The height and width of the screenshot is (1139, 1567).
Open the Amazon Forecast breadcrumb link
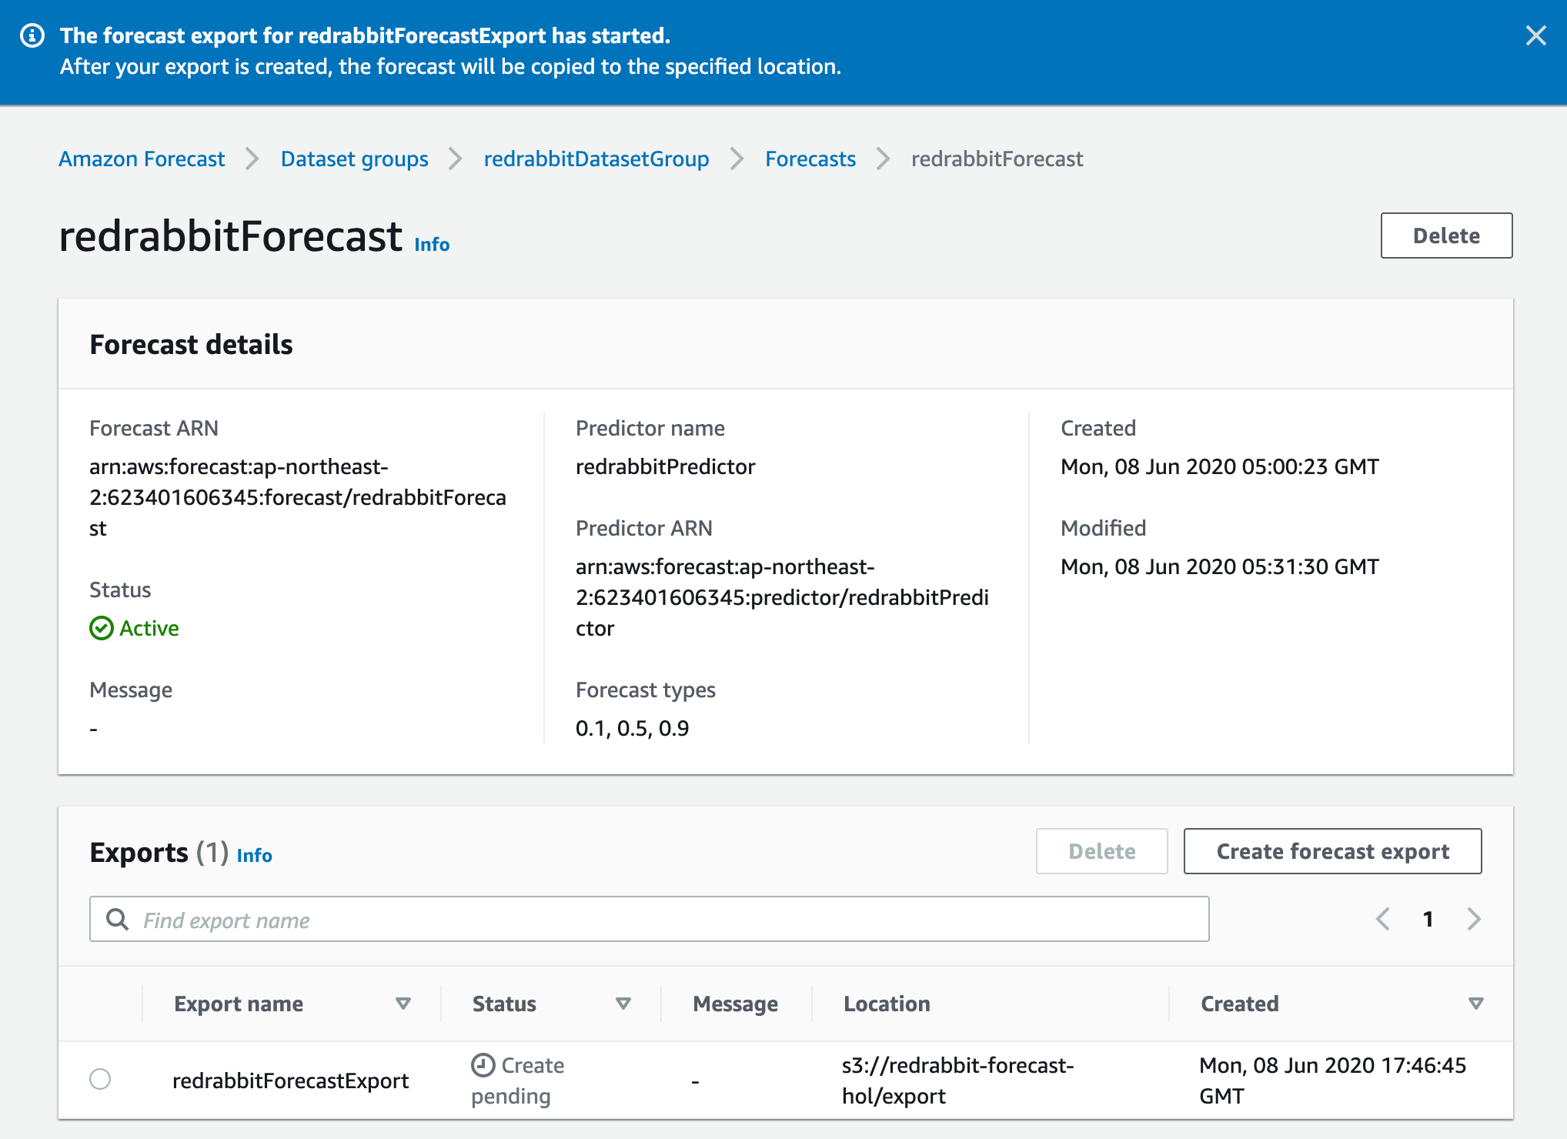(142, 159)
